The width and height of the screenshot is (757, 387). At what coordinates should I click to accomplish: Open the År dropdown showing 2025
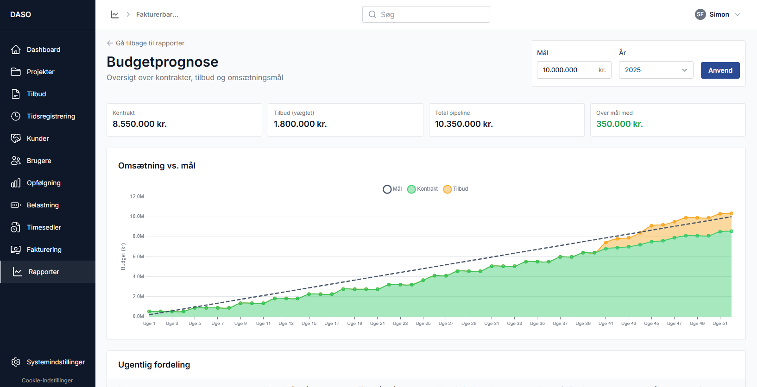coord(656,70)
